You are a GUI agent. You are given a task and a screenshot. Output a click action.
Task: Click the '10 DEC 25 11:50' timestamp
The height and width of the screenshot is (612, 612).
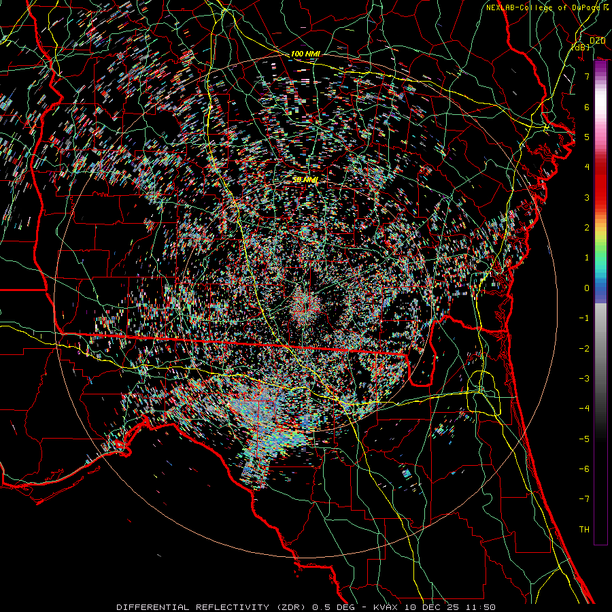click(x=449, y=607)
